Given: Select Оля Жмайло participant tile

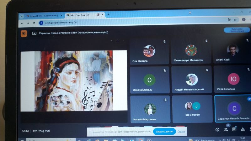Looking at the screenshot, I should tap(149, 51).
